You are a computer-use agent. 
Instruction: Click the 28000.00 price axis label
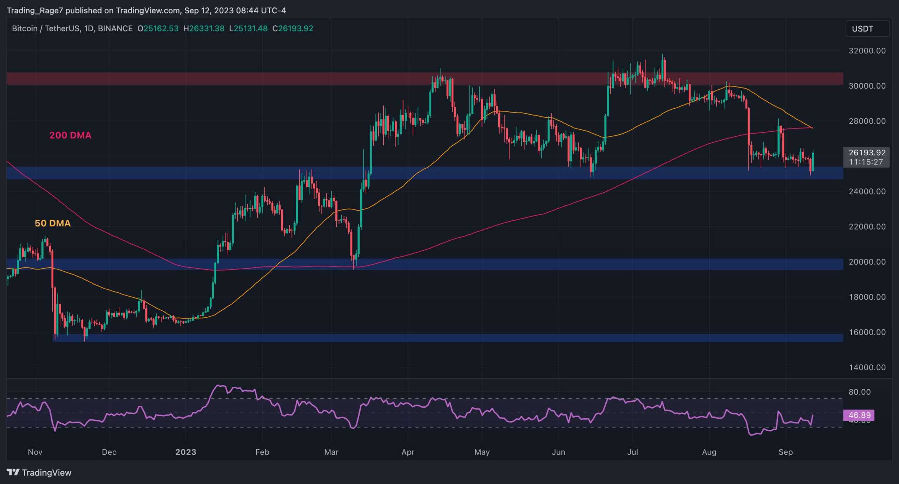coord(867,121)
